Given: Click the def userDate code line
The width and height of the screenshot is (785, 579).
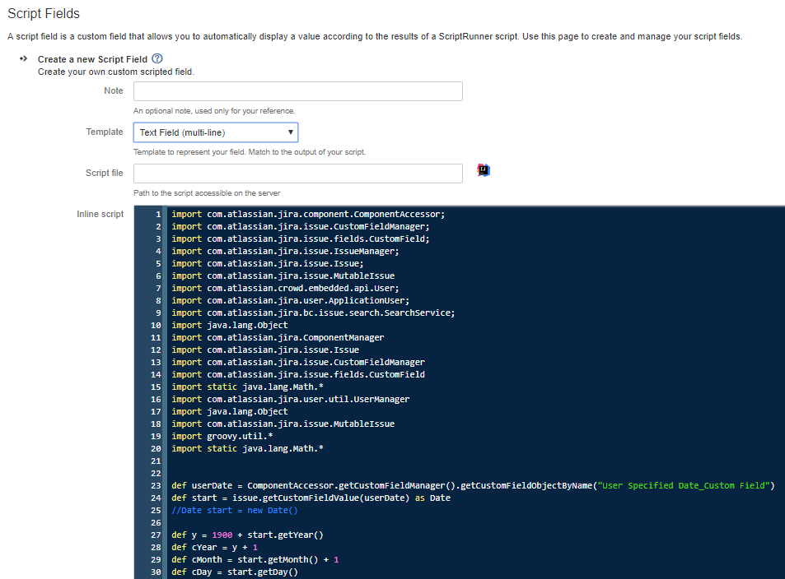Looking at the screenshot, I should (473, 485).
